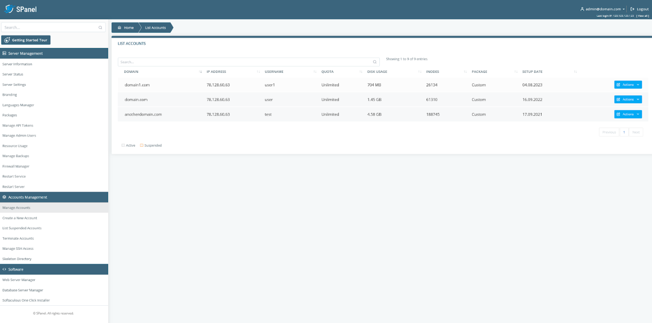Click the magnifier icon in the accounts search bar
The width and height of the screenshot is (652, 323).
click(x=374, y=62)
